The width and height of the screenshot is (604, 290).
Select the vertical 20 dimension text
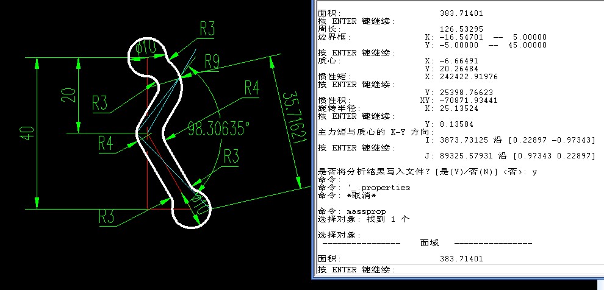68,95
